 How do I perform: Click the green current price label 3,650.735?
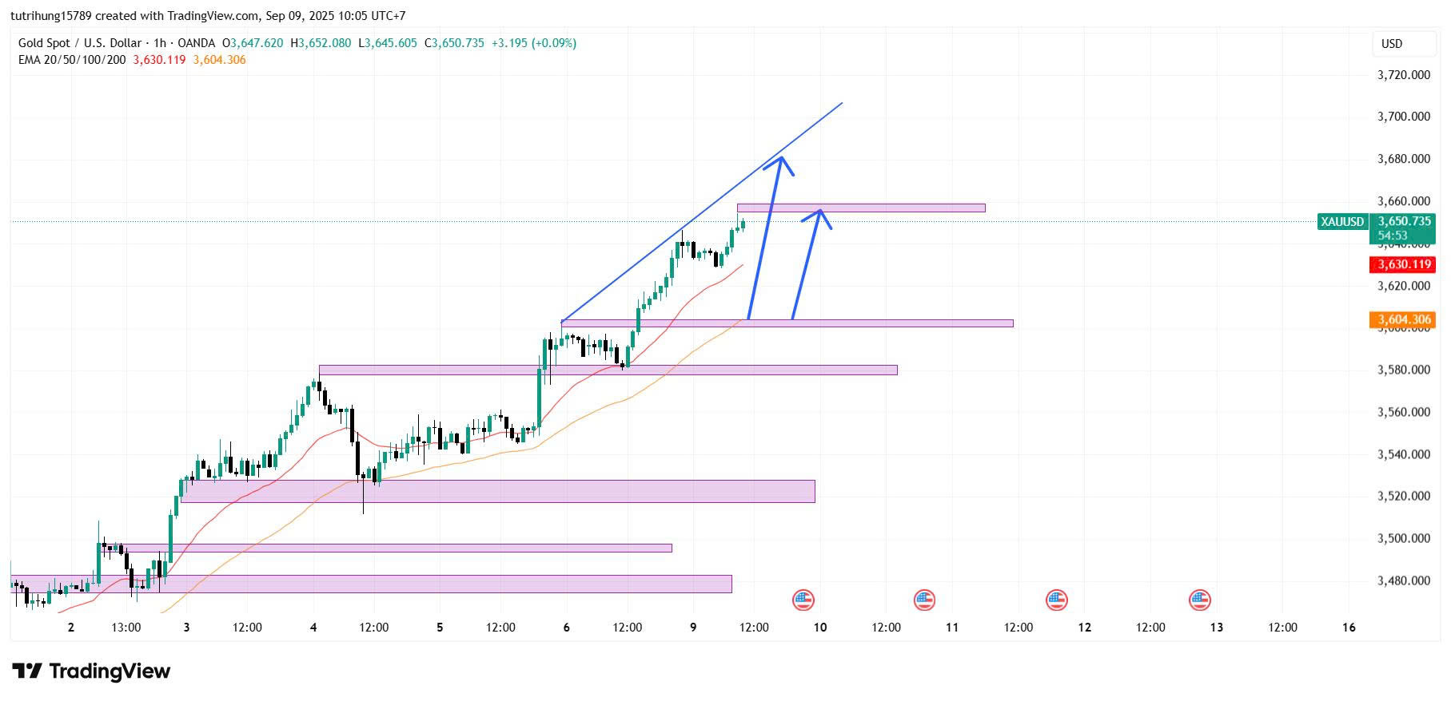(1404, 222)
